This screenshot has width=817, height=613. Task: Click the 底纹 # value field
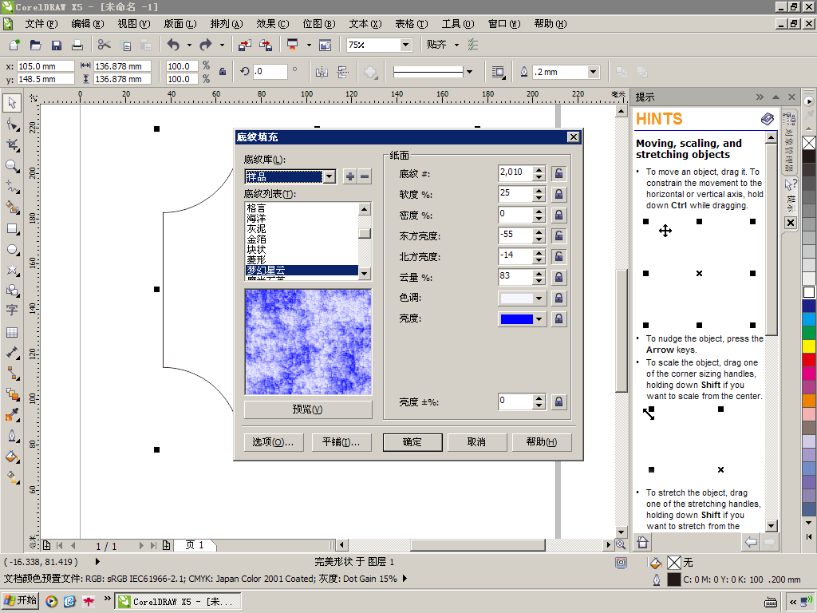(x=515, y=173)
